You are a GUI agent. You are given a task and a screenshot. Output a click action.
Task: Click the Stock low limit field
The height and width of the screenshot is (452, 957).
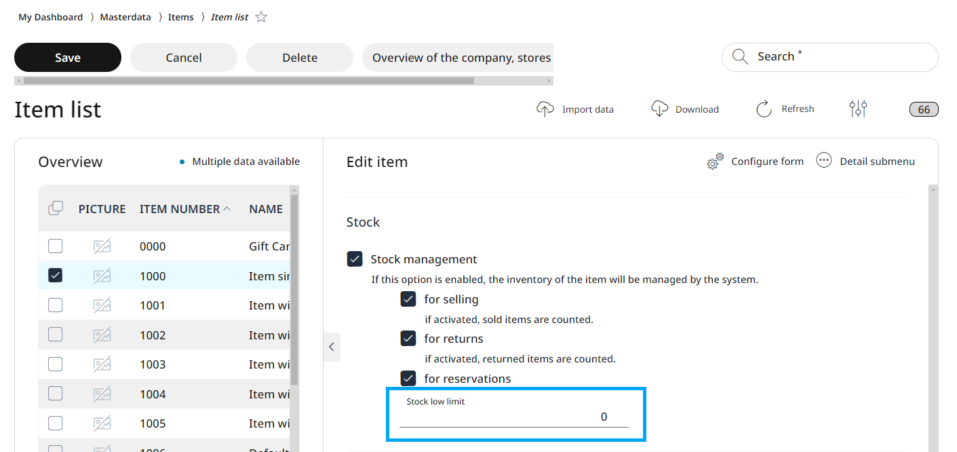point(514,412)
